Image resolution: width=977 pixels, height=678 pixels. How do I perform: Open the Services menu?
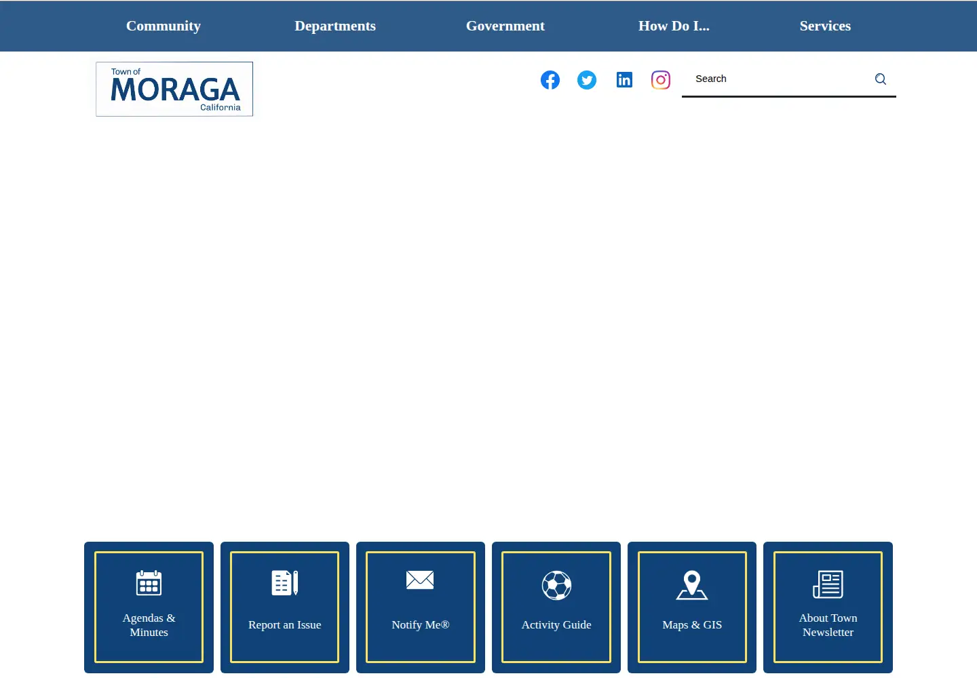point(825,26)
